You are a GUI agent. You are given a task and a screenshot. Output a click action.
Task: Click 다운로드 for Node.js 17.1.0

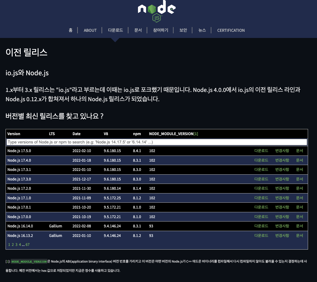(x=261, y=198)
